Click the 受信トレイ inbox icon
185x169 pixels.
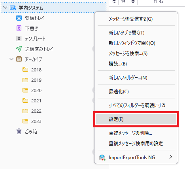coord(19,18)
